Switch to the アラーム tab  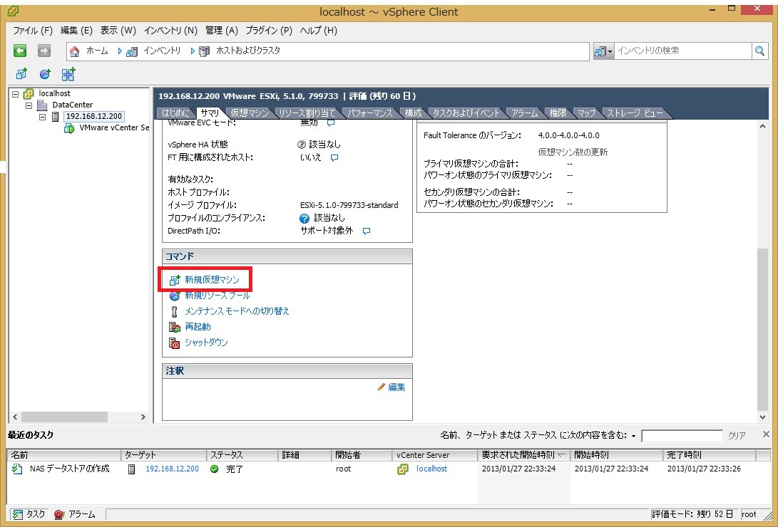pyautogui.click(x=524, y=113)
